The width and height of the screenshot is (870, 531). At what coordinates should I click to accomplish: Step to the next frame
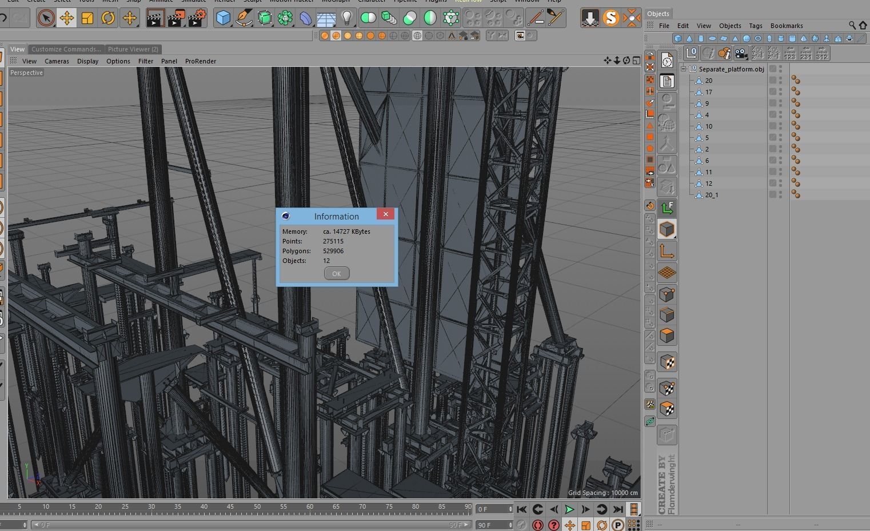coord(585,509)
